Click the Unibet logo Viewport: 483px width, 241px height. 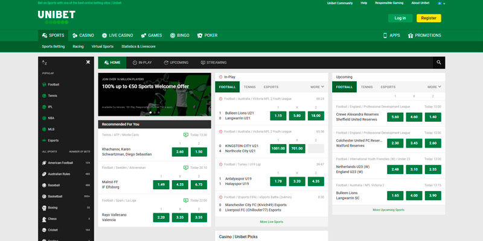[x=56, y=16]
